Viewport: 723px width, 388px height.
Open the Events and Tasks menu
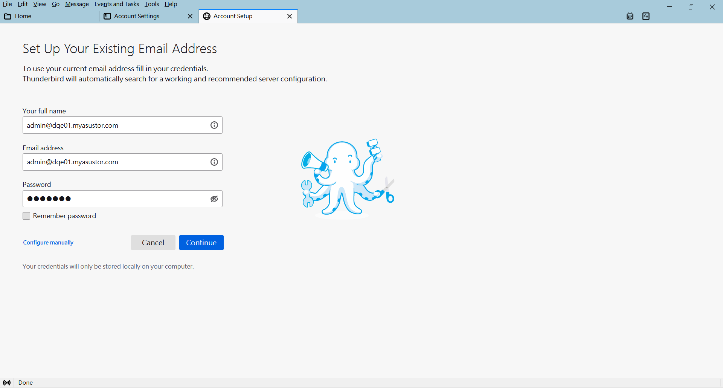tap(117, 4)
